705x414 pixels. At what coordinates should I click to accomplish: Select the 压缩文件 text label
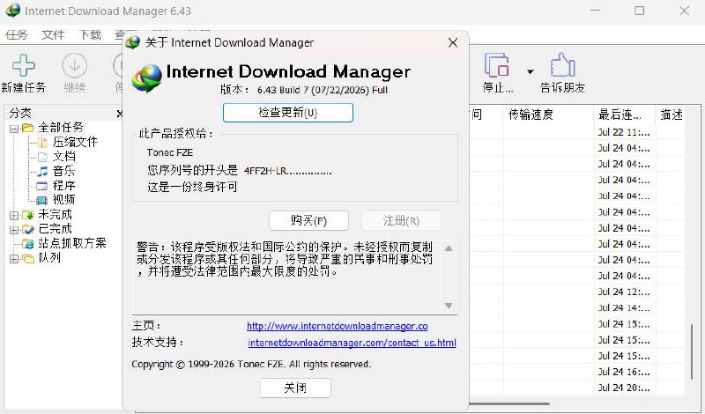(x=75, y=143)
